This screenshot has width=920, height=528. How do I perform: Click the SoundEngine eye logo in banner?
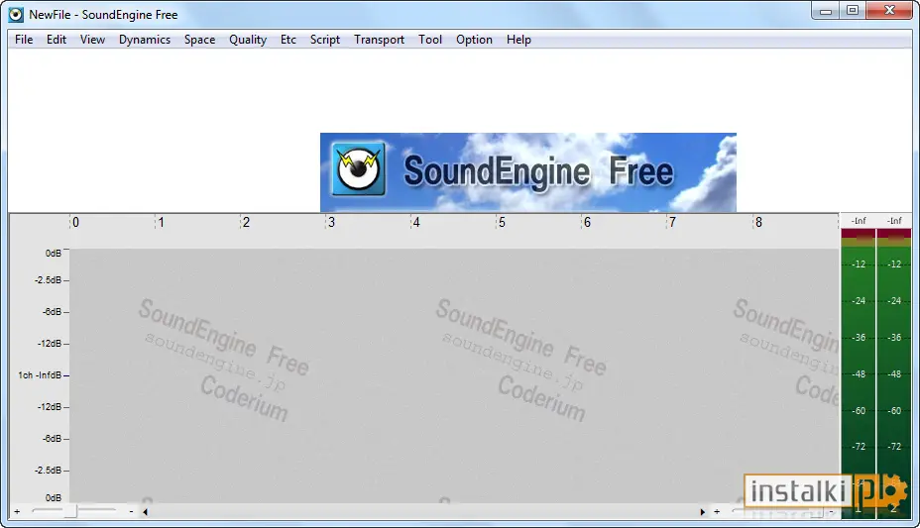click(358, 168)
